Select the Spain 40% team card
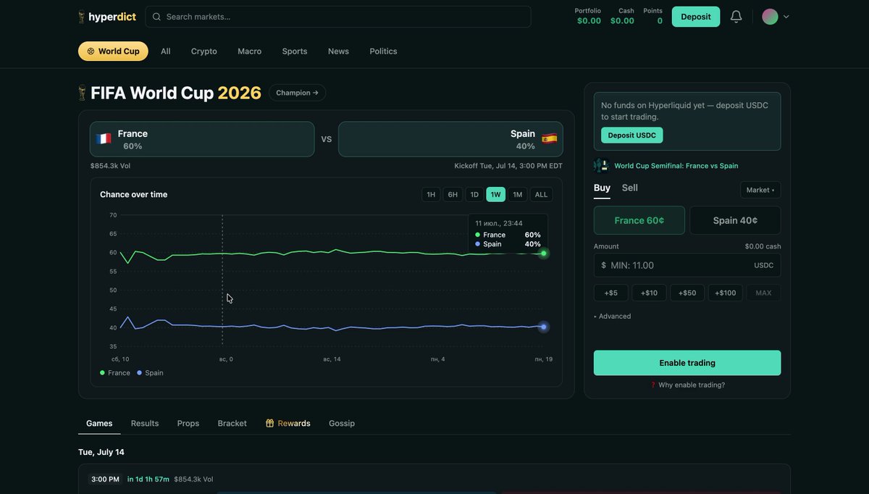The height and width of the screenshot is (494, 869). coord(450,139)
